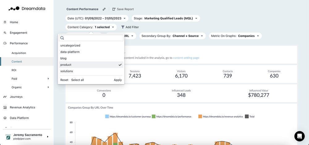Click the Conversions 0 value
The height and width of the screenshot is (145, 309).
tap(104, 95)
